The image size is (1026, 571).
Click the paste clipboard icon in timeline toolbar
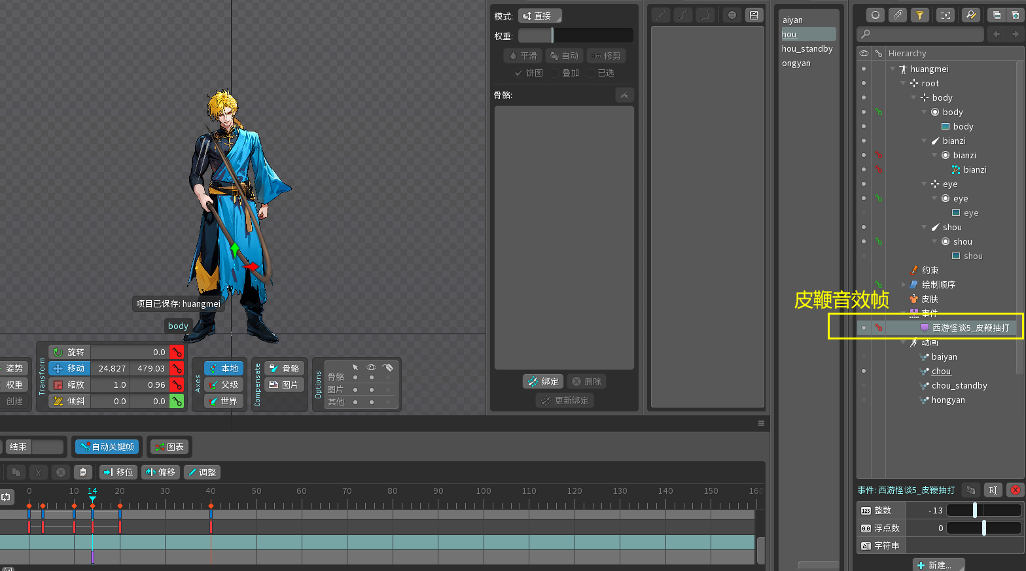pyautogui.click(x=82, y=472)
